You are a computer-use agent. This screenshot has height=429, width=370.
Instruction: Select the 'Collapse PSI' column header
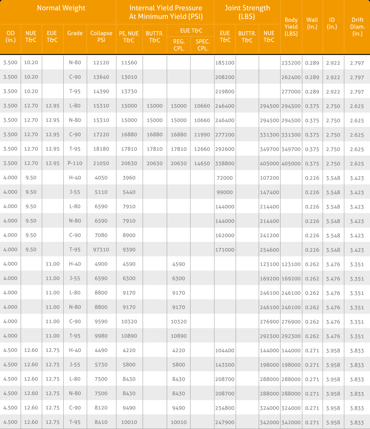click(x=101, y=37)
